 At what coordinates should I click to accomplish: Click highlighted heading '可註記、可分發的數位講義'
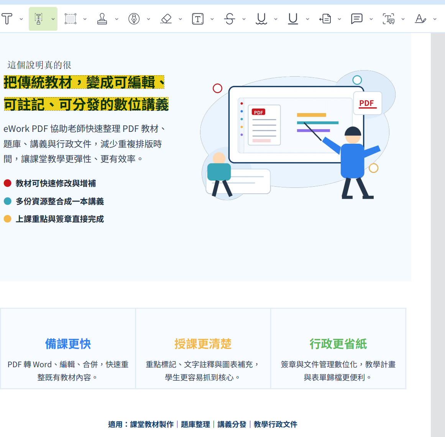click(86, 104)
